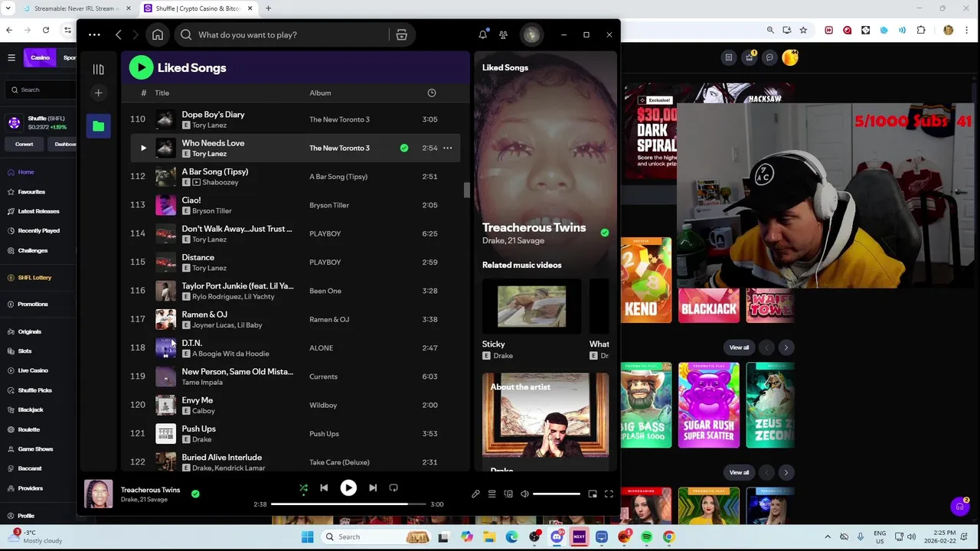This screenshot has width=980, height=551.
Task: Sort songs by duration clock icon
Action: point(432,93)
